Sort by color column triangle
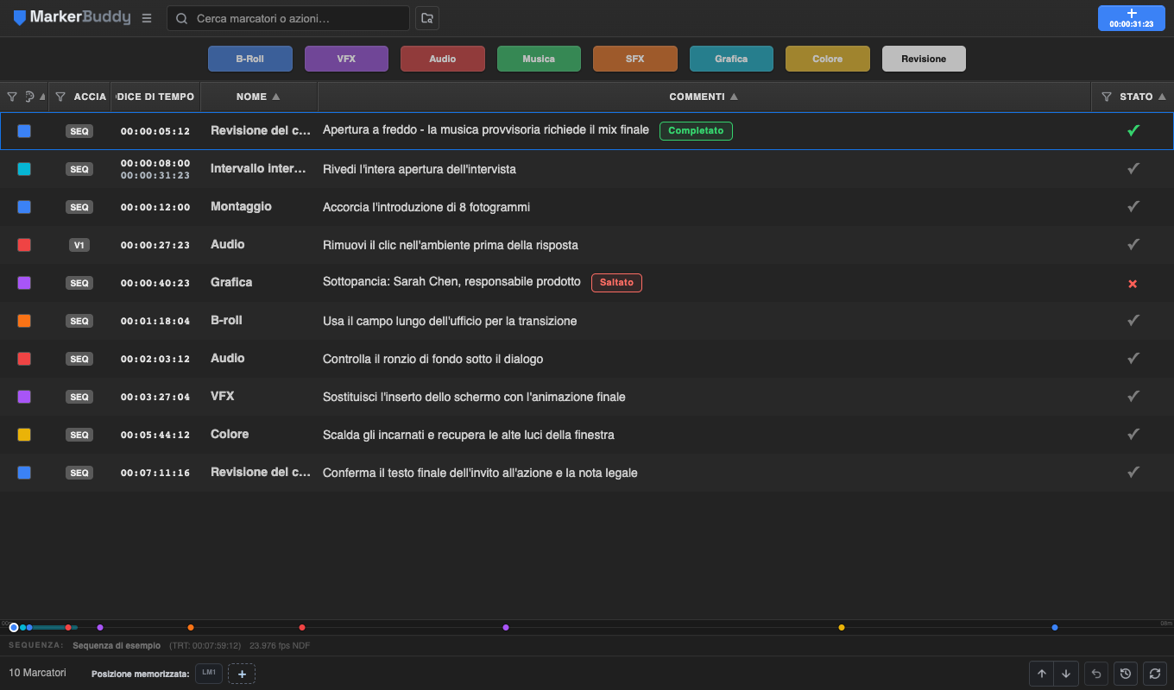The image size is (1174, 690). 42,97
